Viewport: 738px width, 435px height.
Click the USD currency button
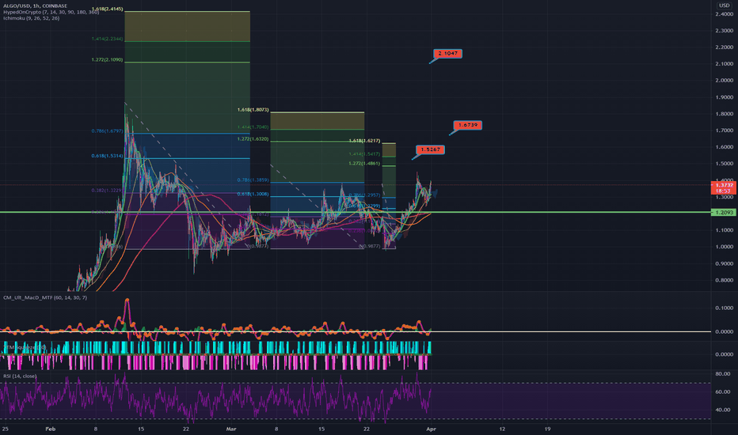coord(724,6)
